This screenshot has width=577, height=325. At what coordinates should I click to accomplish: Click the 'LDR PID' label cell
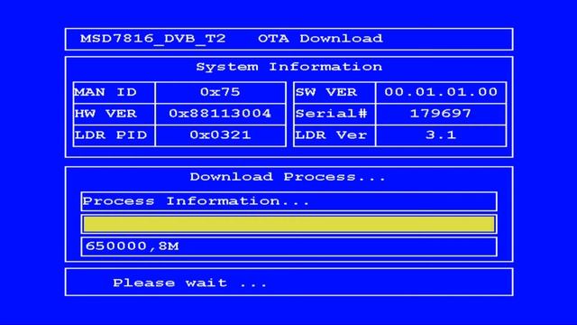(x=114, y=135)
